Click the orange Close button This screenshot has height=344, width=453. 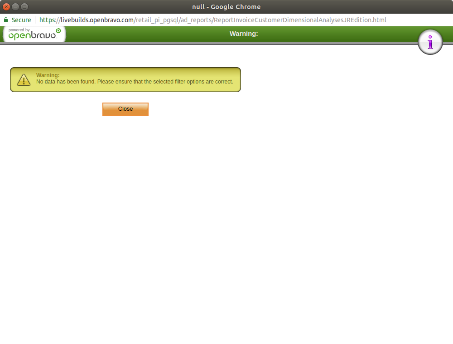[x=125, y=109]
